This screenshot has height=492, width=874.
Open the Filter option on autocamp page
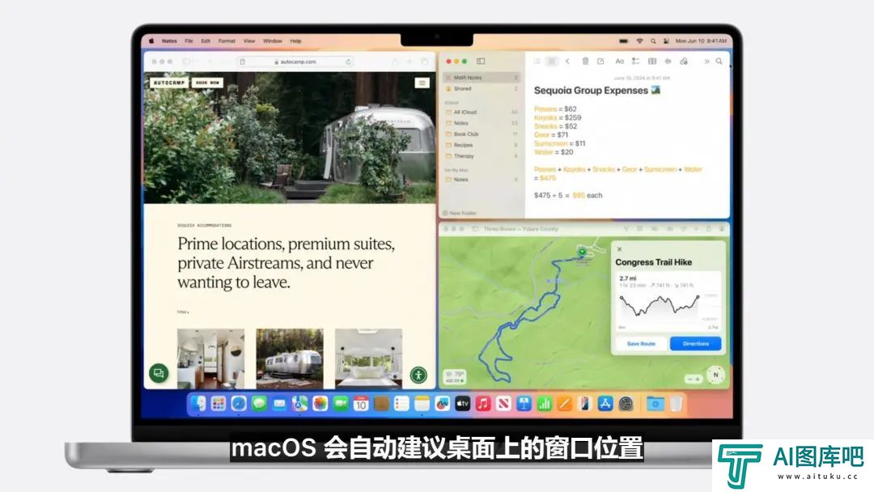click(183, 312)
